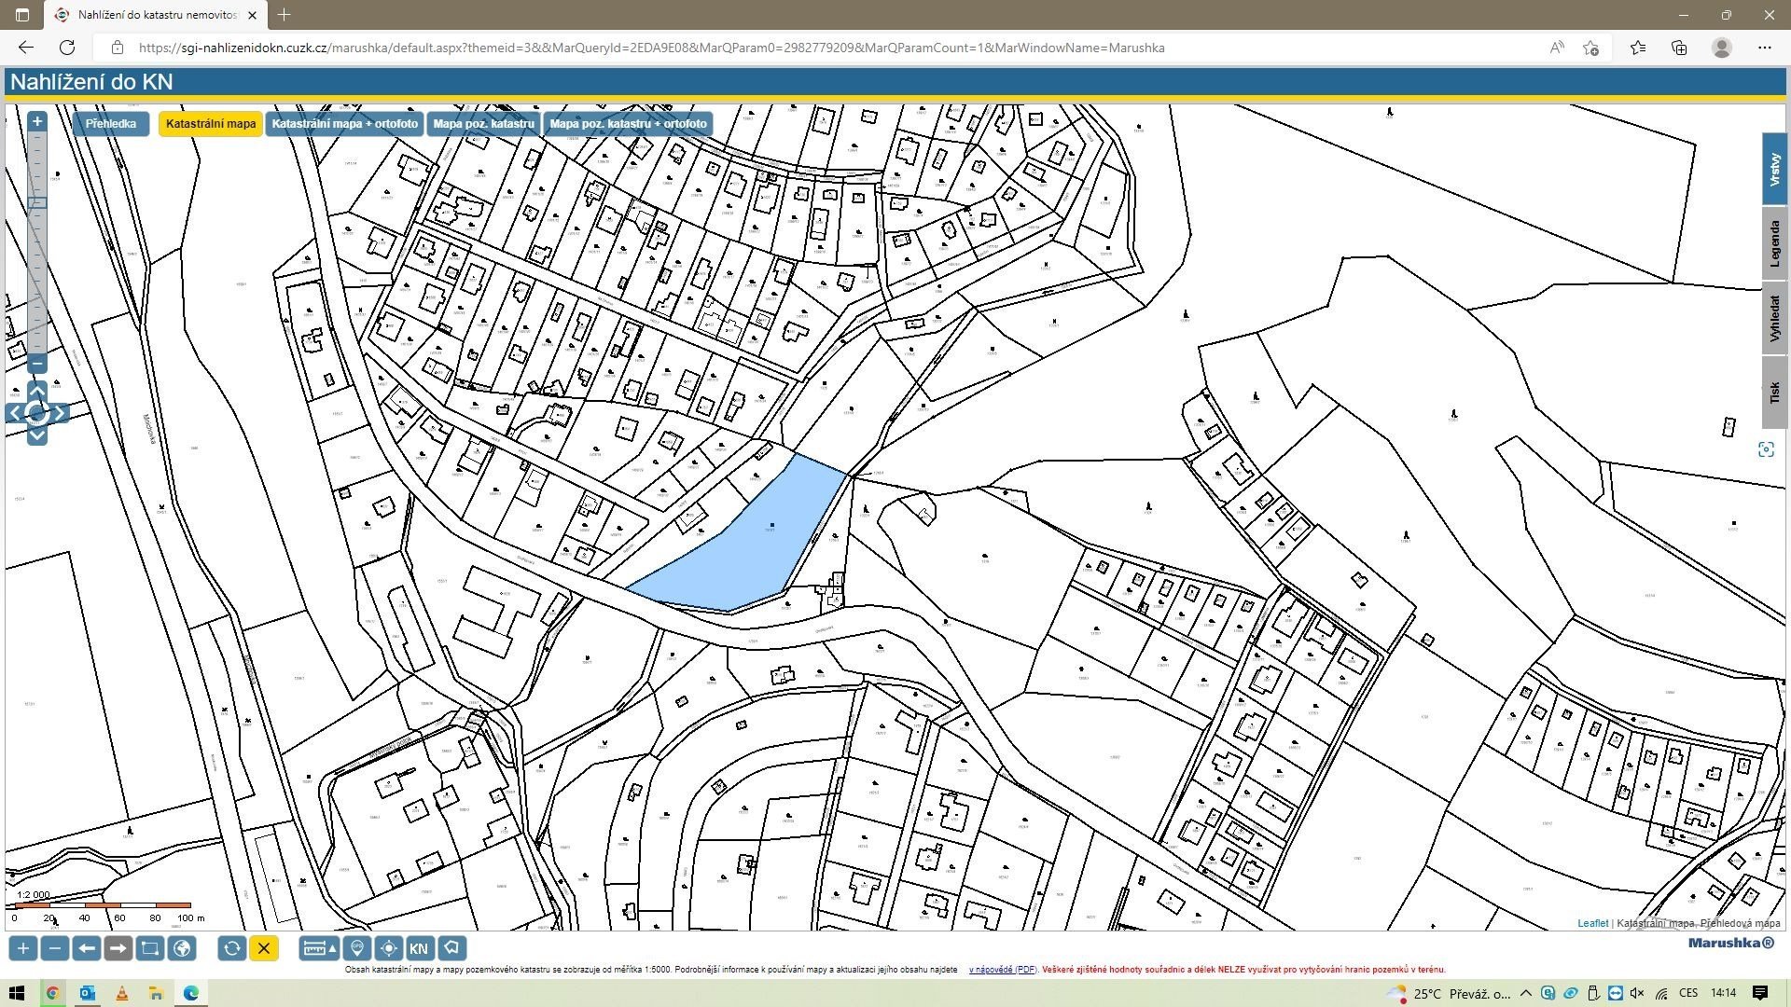The height and width of the screenshot is (1007, 1791).
Task: Open the CES keyboard language switcher
Action: click(1688, 993)
